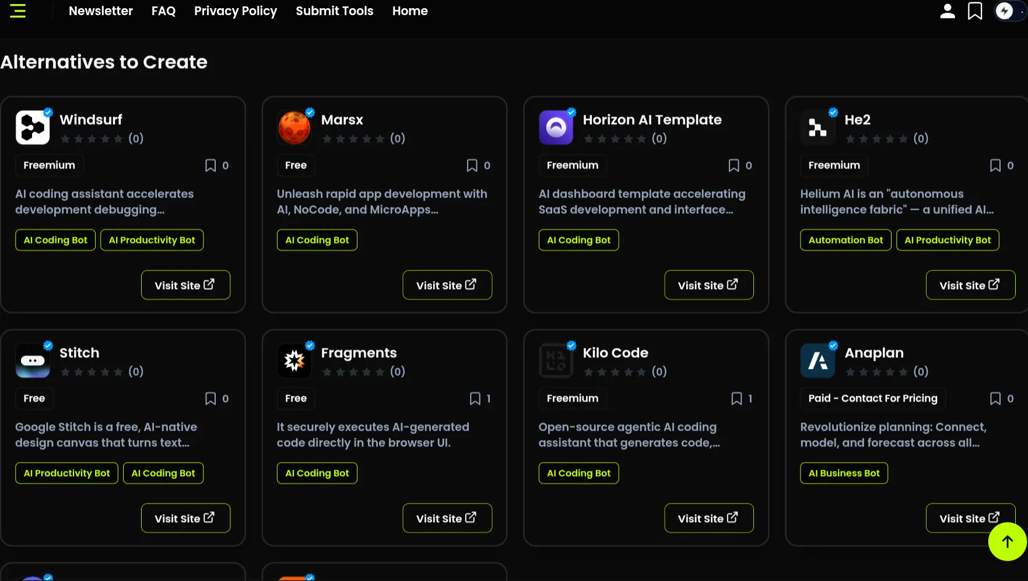1028x581 pixels.
Task: Select AI Productivity Bot tag on Windsurf
Action: pos(152,240)
